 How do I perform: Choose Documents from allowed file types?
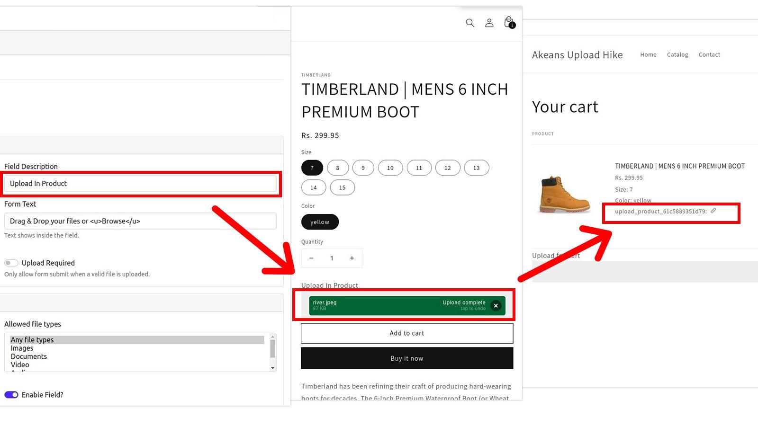28,356
